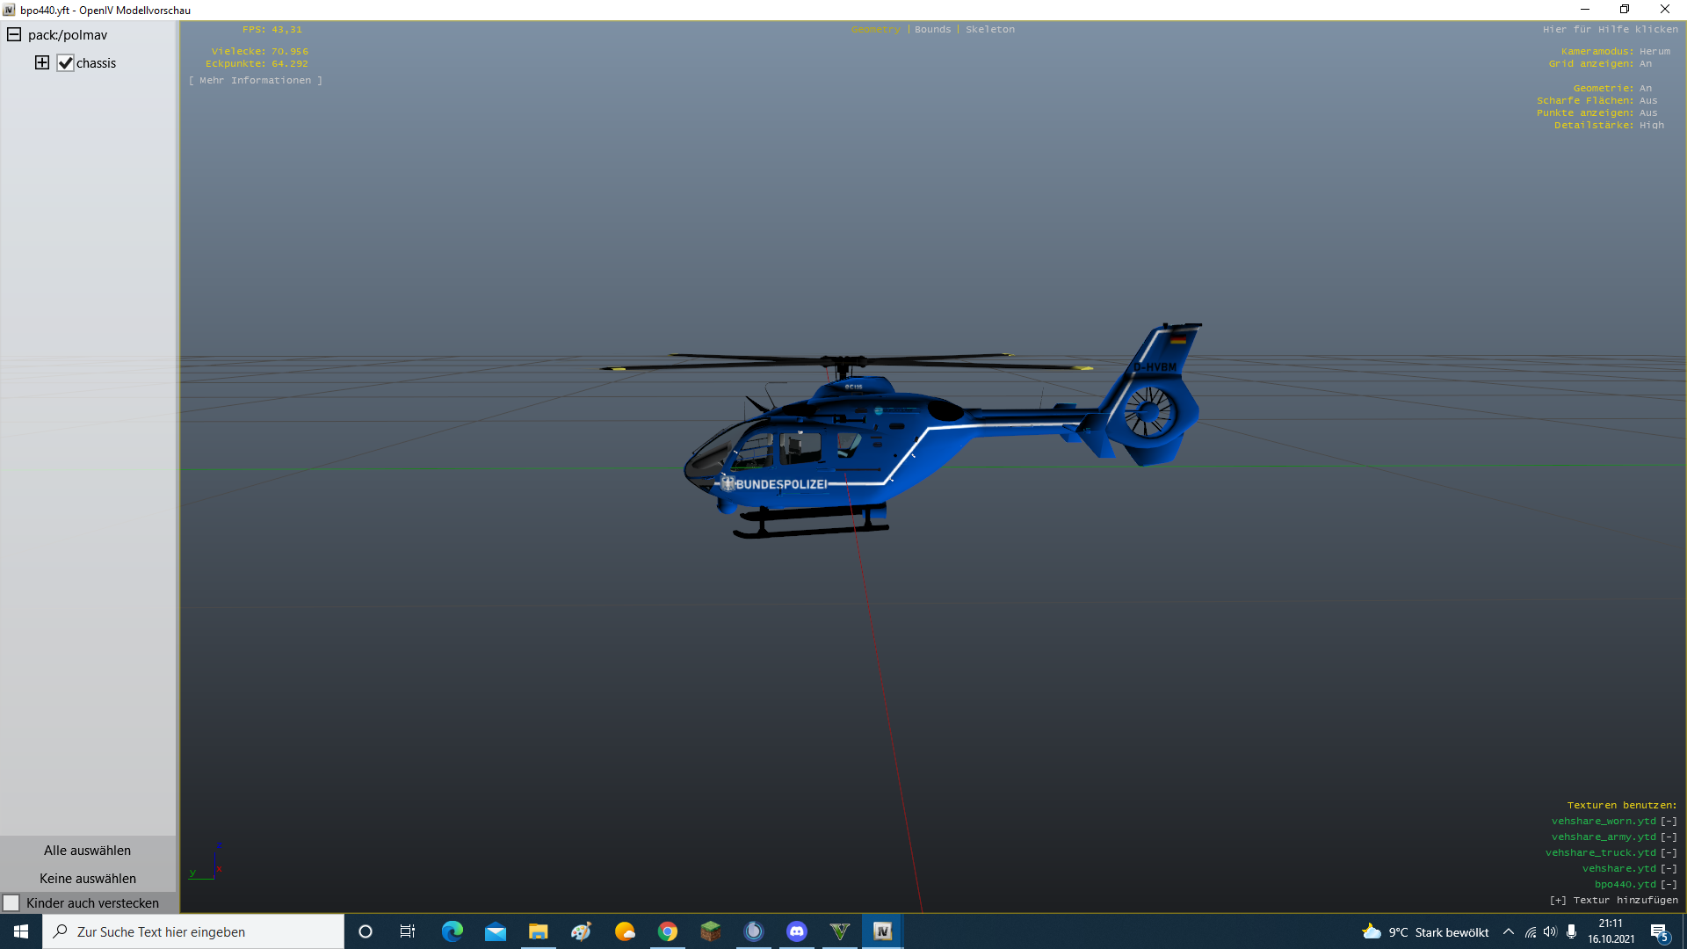Switch to the Skeleton view tab
Screen dimensions: 1687x949
[x=989, y=30]
